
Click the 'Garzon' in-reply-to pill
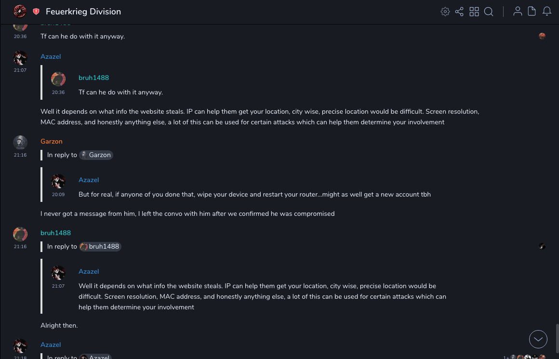[96, 155]
